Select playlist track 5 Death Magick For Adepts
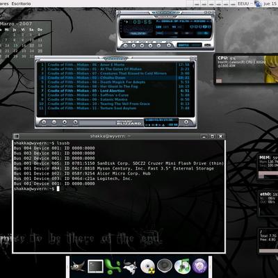Image resolution: width=278 pixels, height=278 pixels. tap(115, 82)
